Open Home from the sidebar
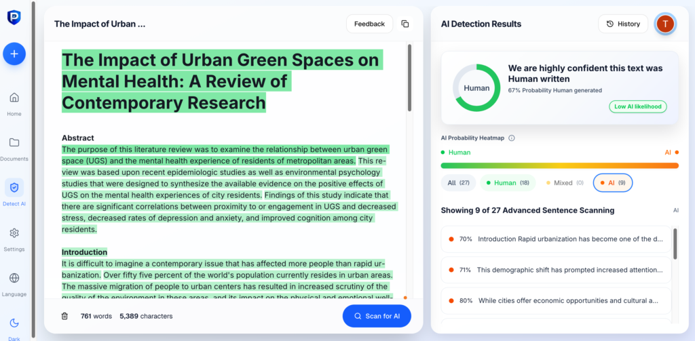695x341 pixels. pos(14,98)
